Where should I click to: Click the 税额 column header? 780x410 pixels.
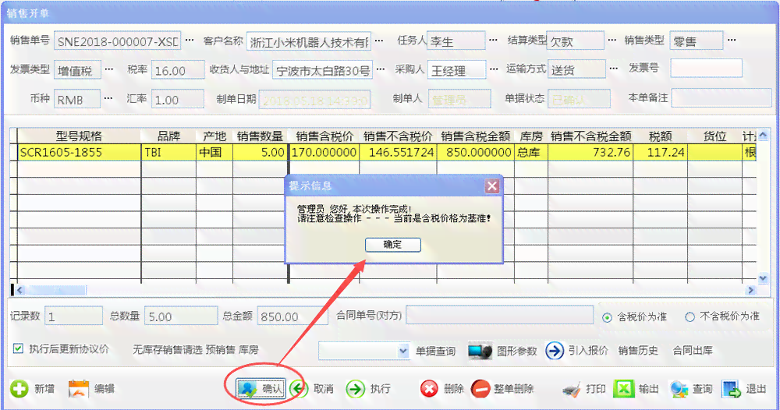(661, 136)
